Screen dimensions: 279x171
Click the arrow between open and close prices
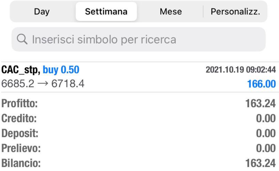[43, 83]
